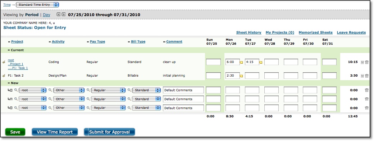Open the Standard bill type dropdown in third New row
374x141 pixels.
coord(146,108)
